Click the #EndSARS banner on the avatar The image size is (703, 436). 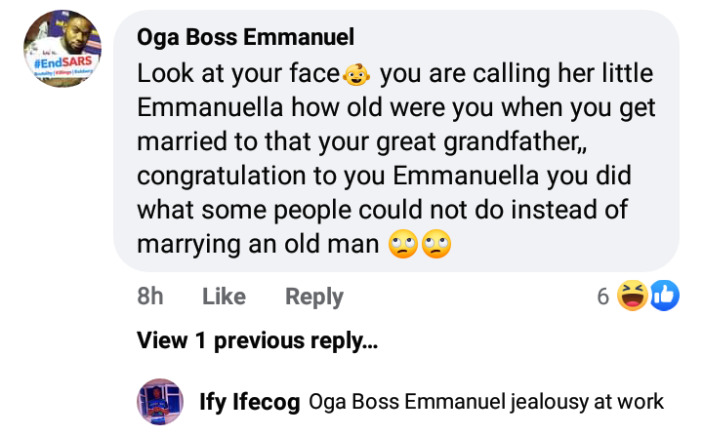click(x=61, y=63)
